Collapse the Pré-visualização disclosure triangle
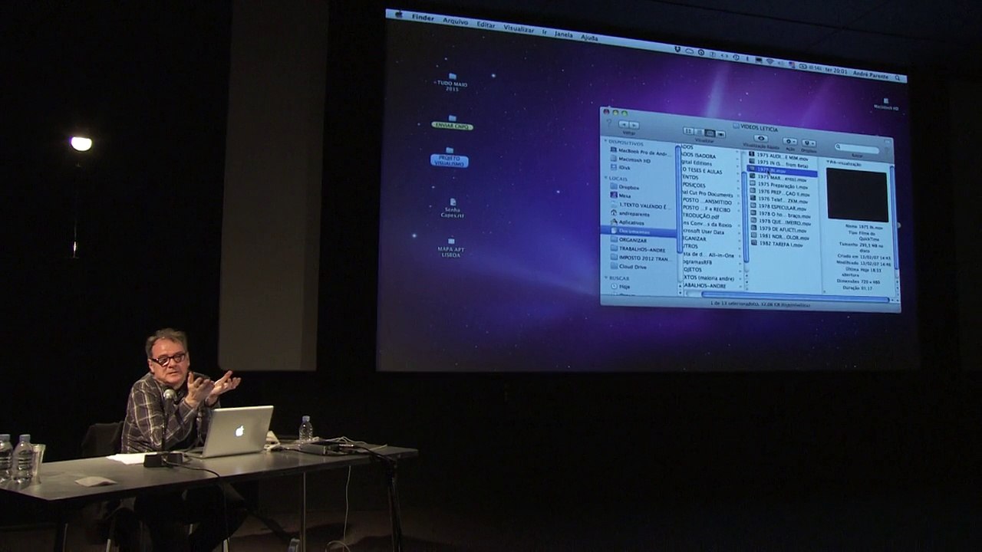 (828, 163)
